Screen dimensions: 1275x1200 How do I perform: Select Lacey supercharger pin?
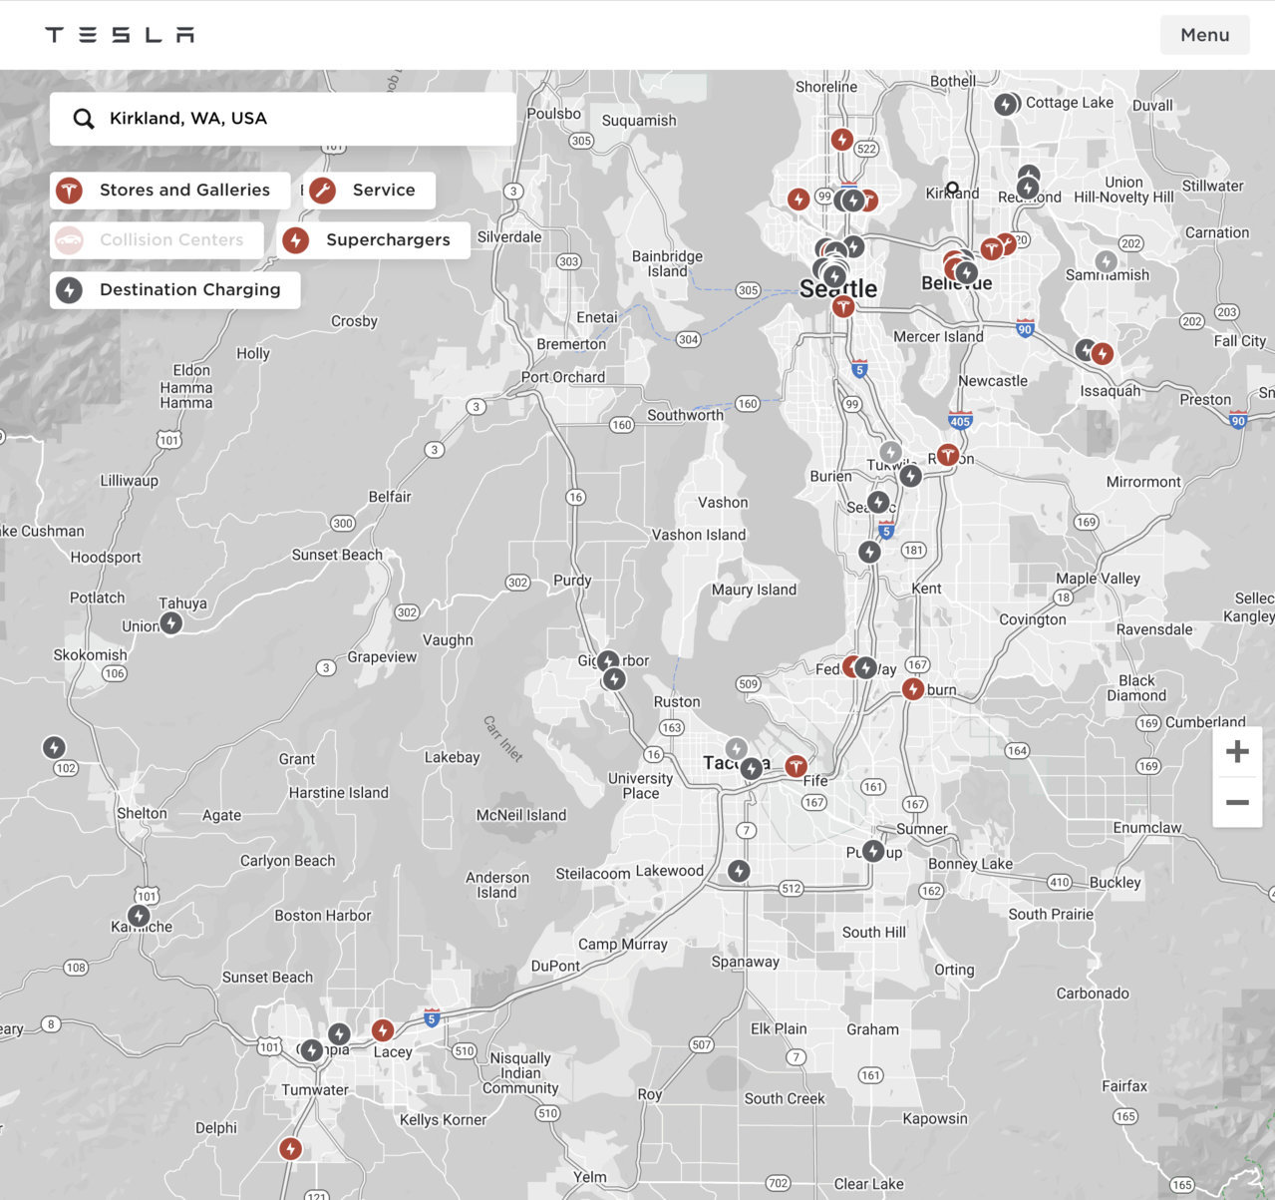383,1030
